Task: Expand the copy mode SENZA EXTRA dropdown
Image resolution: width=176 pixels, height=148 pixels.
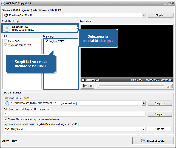Action: (x=76, y=28)
